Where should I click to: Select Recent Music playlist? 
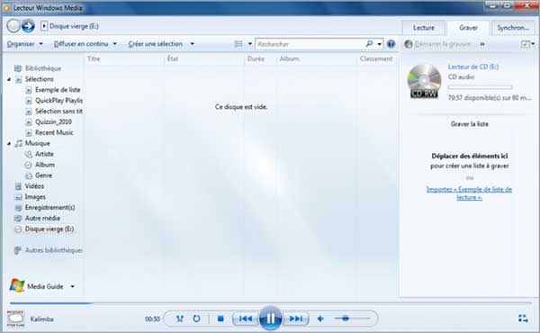(54, 132)
